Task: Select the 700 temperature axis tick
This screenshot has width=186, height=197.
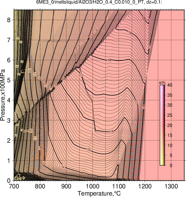Action: pyautogui.click(x=14, y=186)
